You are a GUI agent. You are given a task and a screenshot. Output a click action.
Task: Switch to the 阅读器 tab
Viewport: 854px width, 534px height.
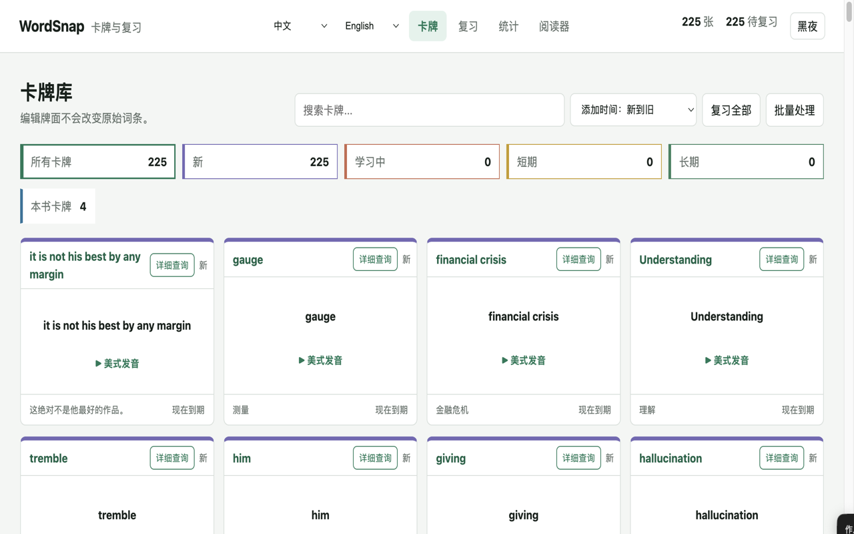tap(554, 26)
